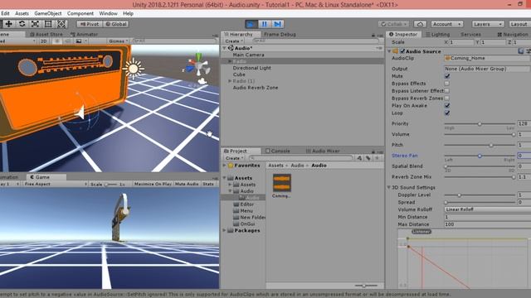Select the Scale tool in toolbar
This screenshot has height=298, width=531.
pyautogui.click(x=35, y=24)
